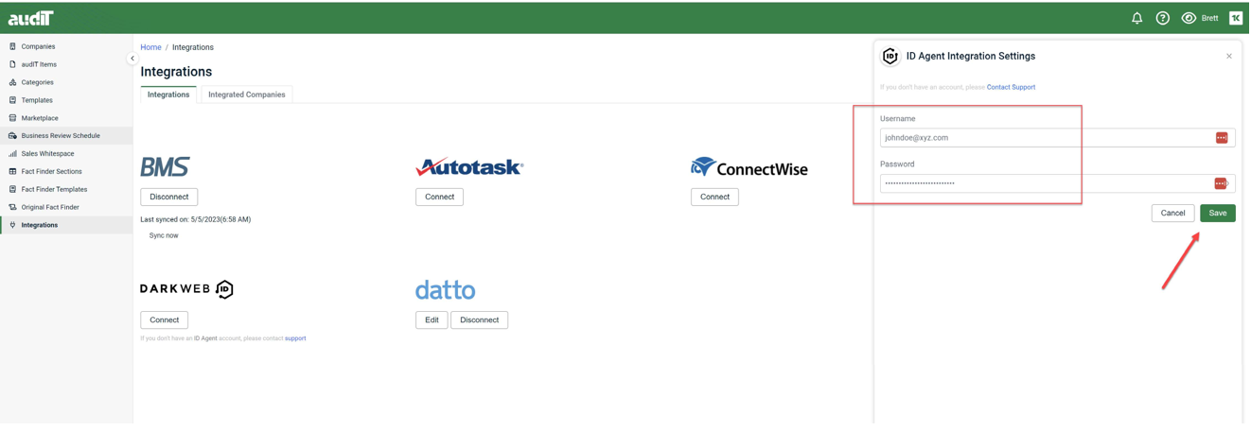1251x448 pixels.
Task: Click the Integrations plug icon in sidebar
Action: click(12, 226)
